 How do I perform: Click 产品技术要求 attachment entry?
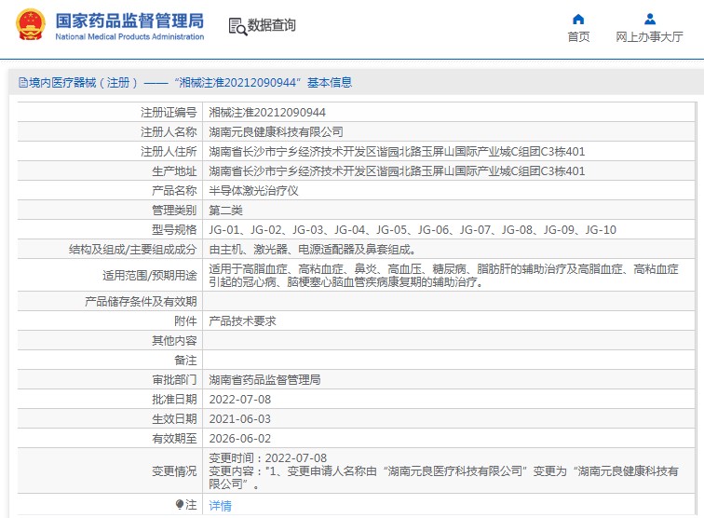point(242,320)
